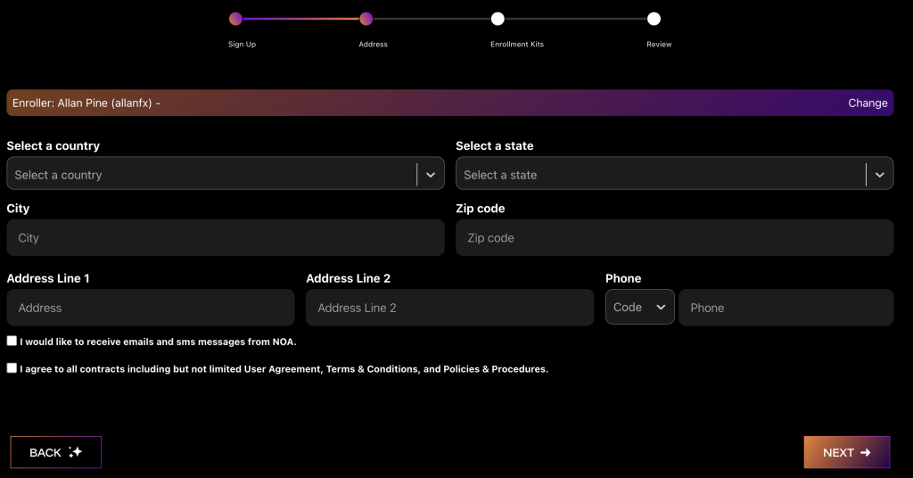Viewport: 913px width, 478px height.
Task: Enable receiving emails and sms from NOA
Action: (x=12, y=341)
